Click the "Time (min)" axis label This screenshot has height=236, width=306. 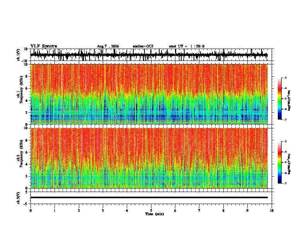click(x=155, y=214)
